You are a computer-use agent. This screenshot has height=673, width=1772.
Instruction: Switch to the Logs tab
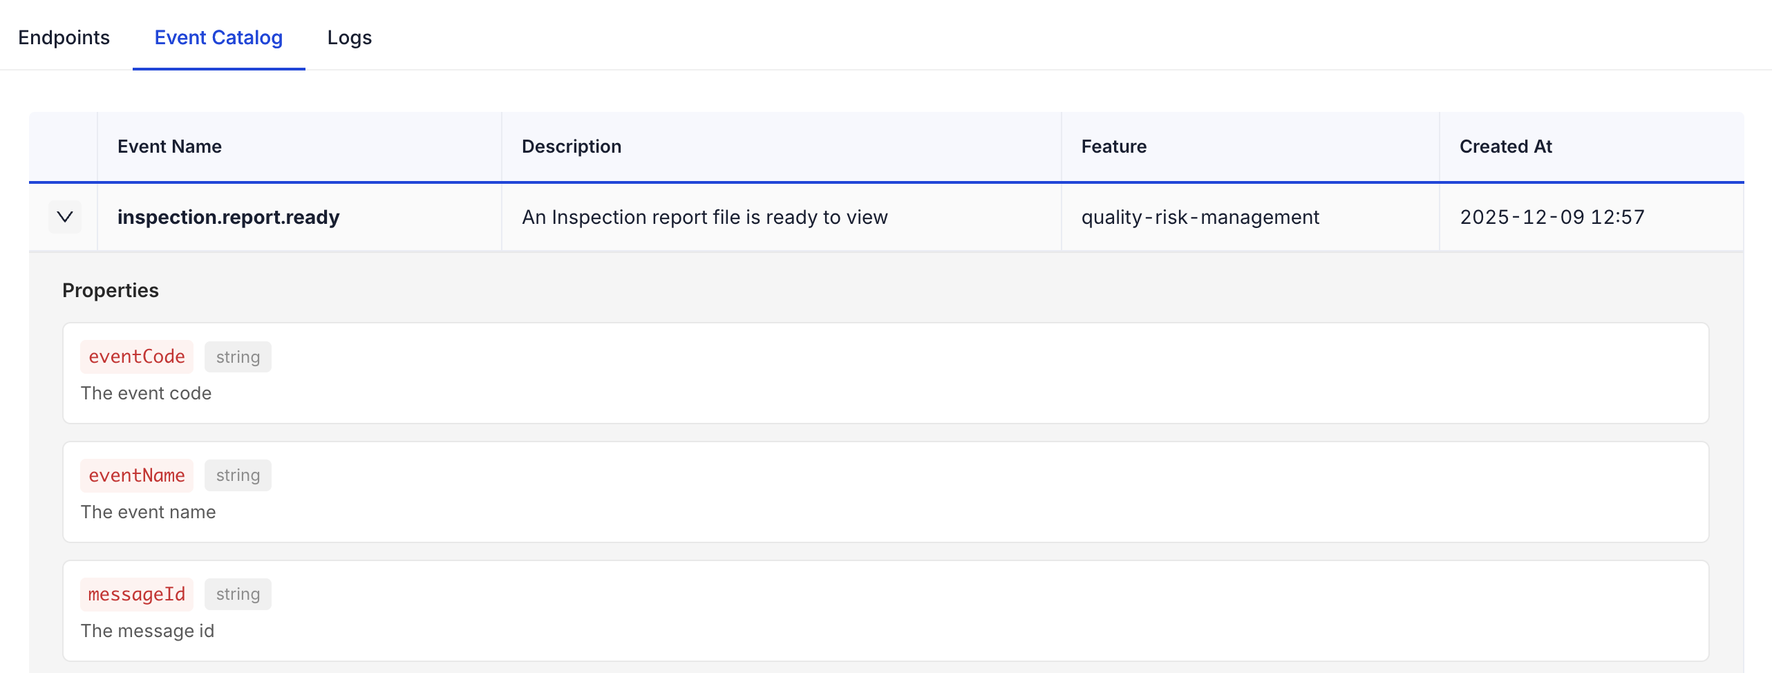pyautogui.click(x=349, y=37)
